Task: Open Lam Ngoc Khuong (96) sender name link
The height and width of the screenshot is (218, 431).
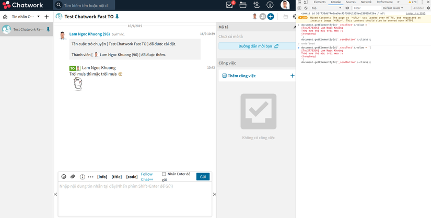Action: tap(90, 34)
